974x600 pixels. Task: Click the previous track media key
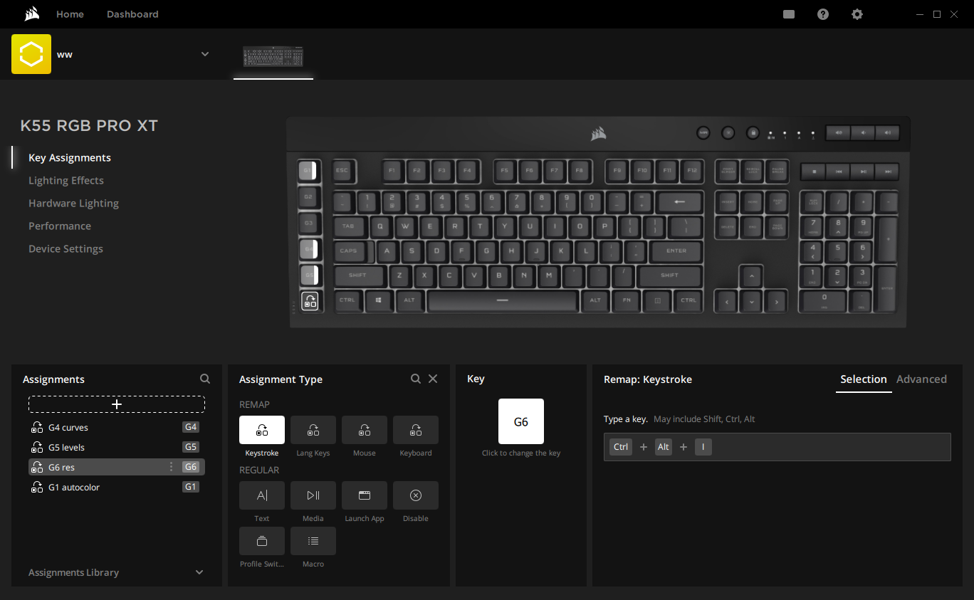[838, 171]
